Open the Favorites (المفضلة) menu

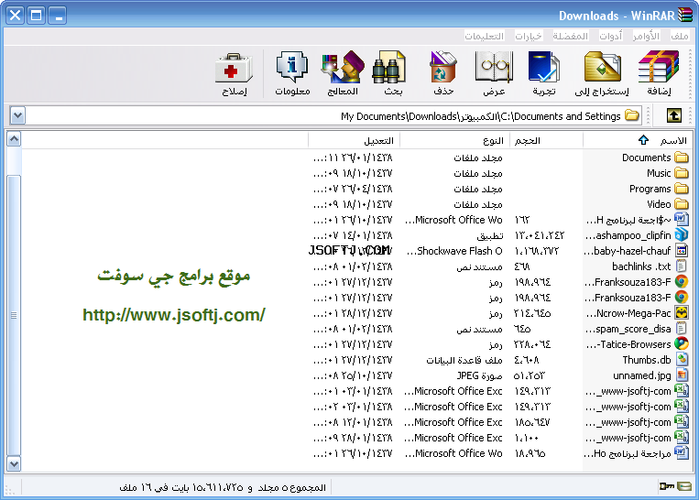pos(570,36)
